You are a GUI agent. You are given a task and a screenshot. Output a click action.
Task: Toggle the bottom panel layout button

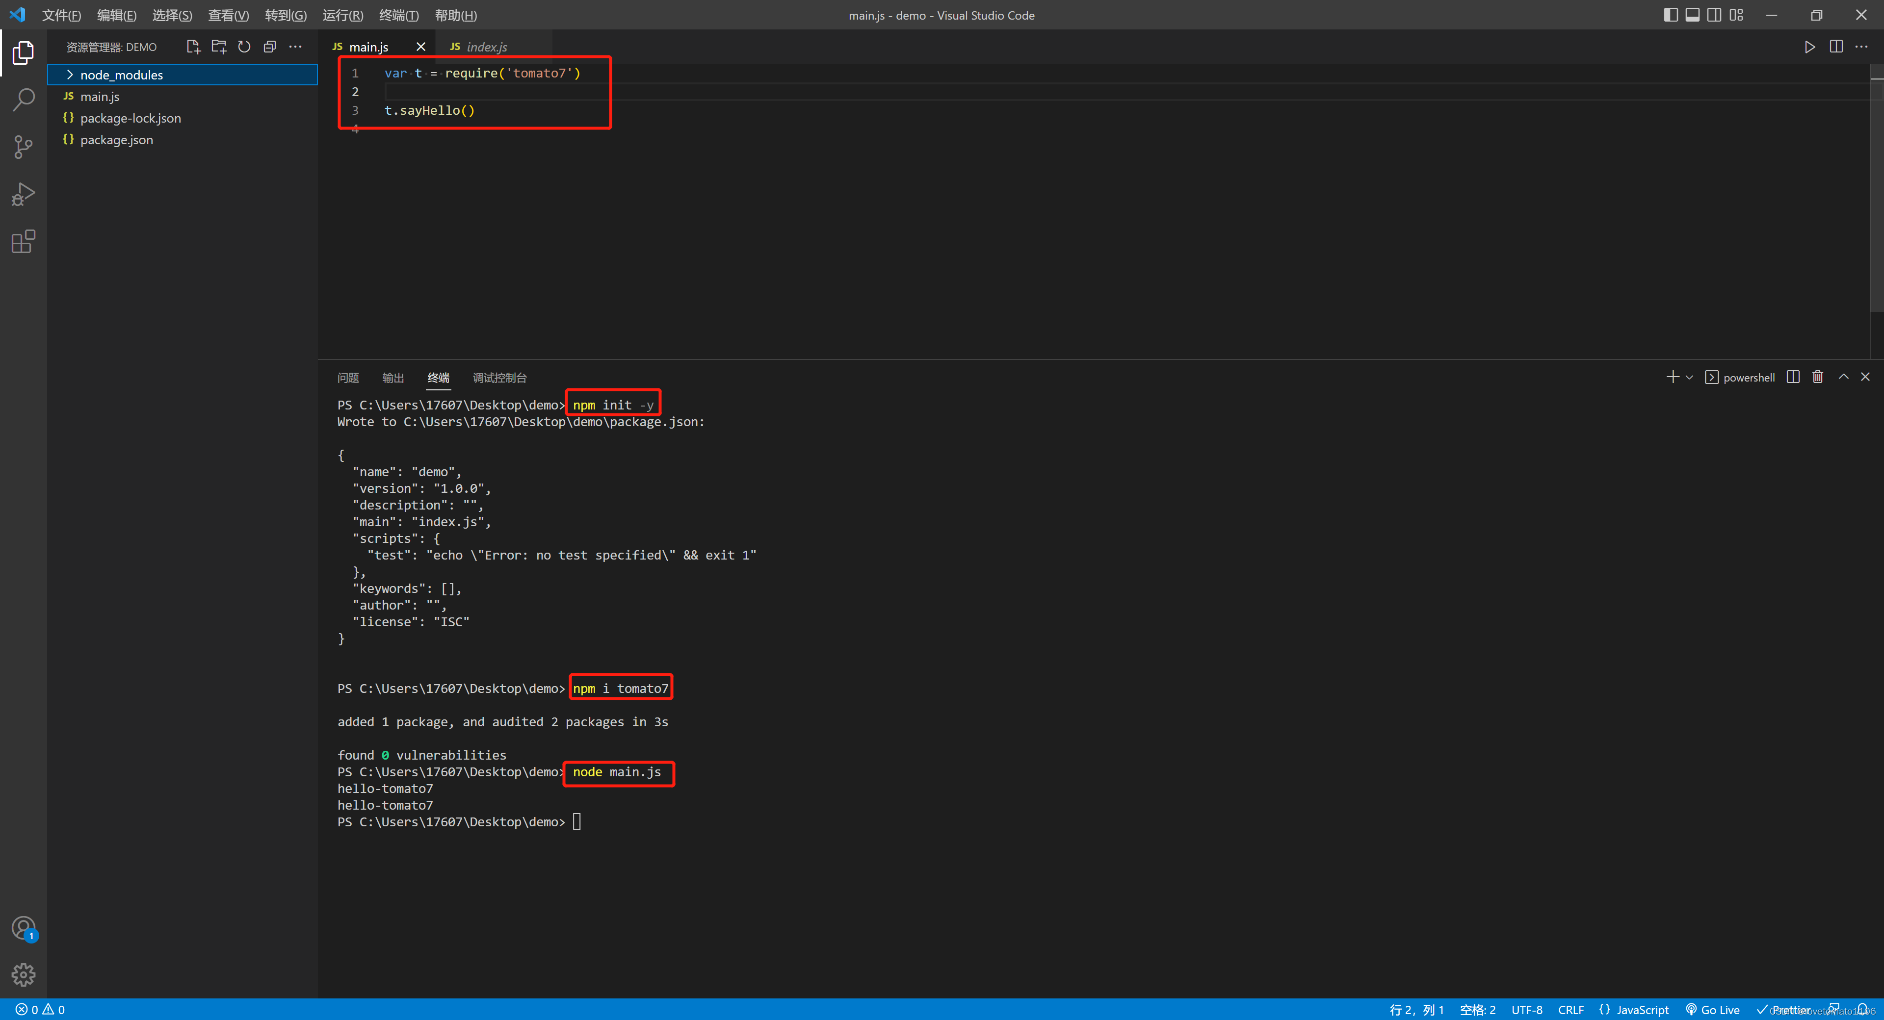pos(1692,15)
